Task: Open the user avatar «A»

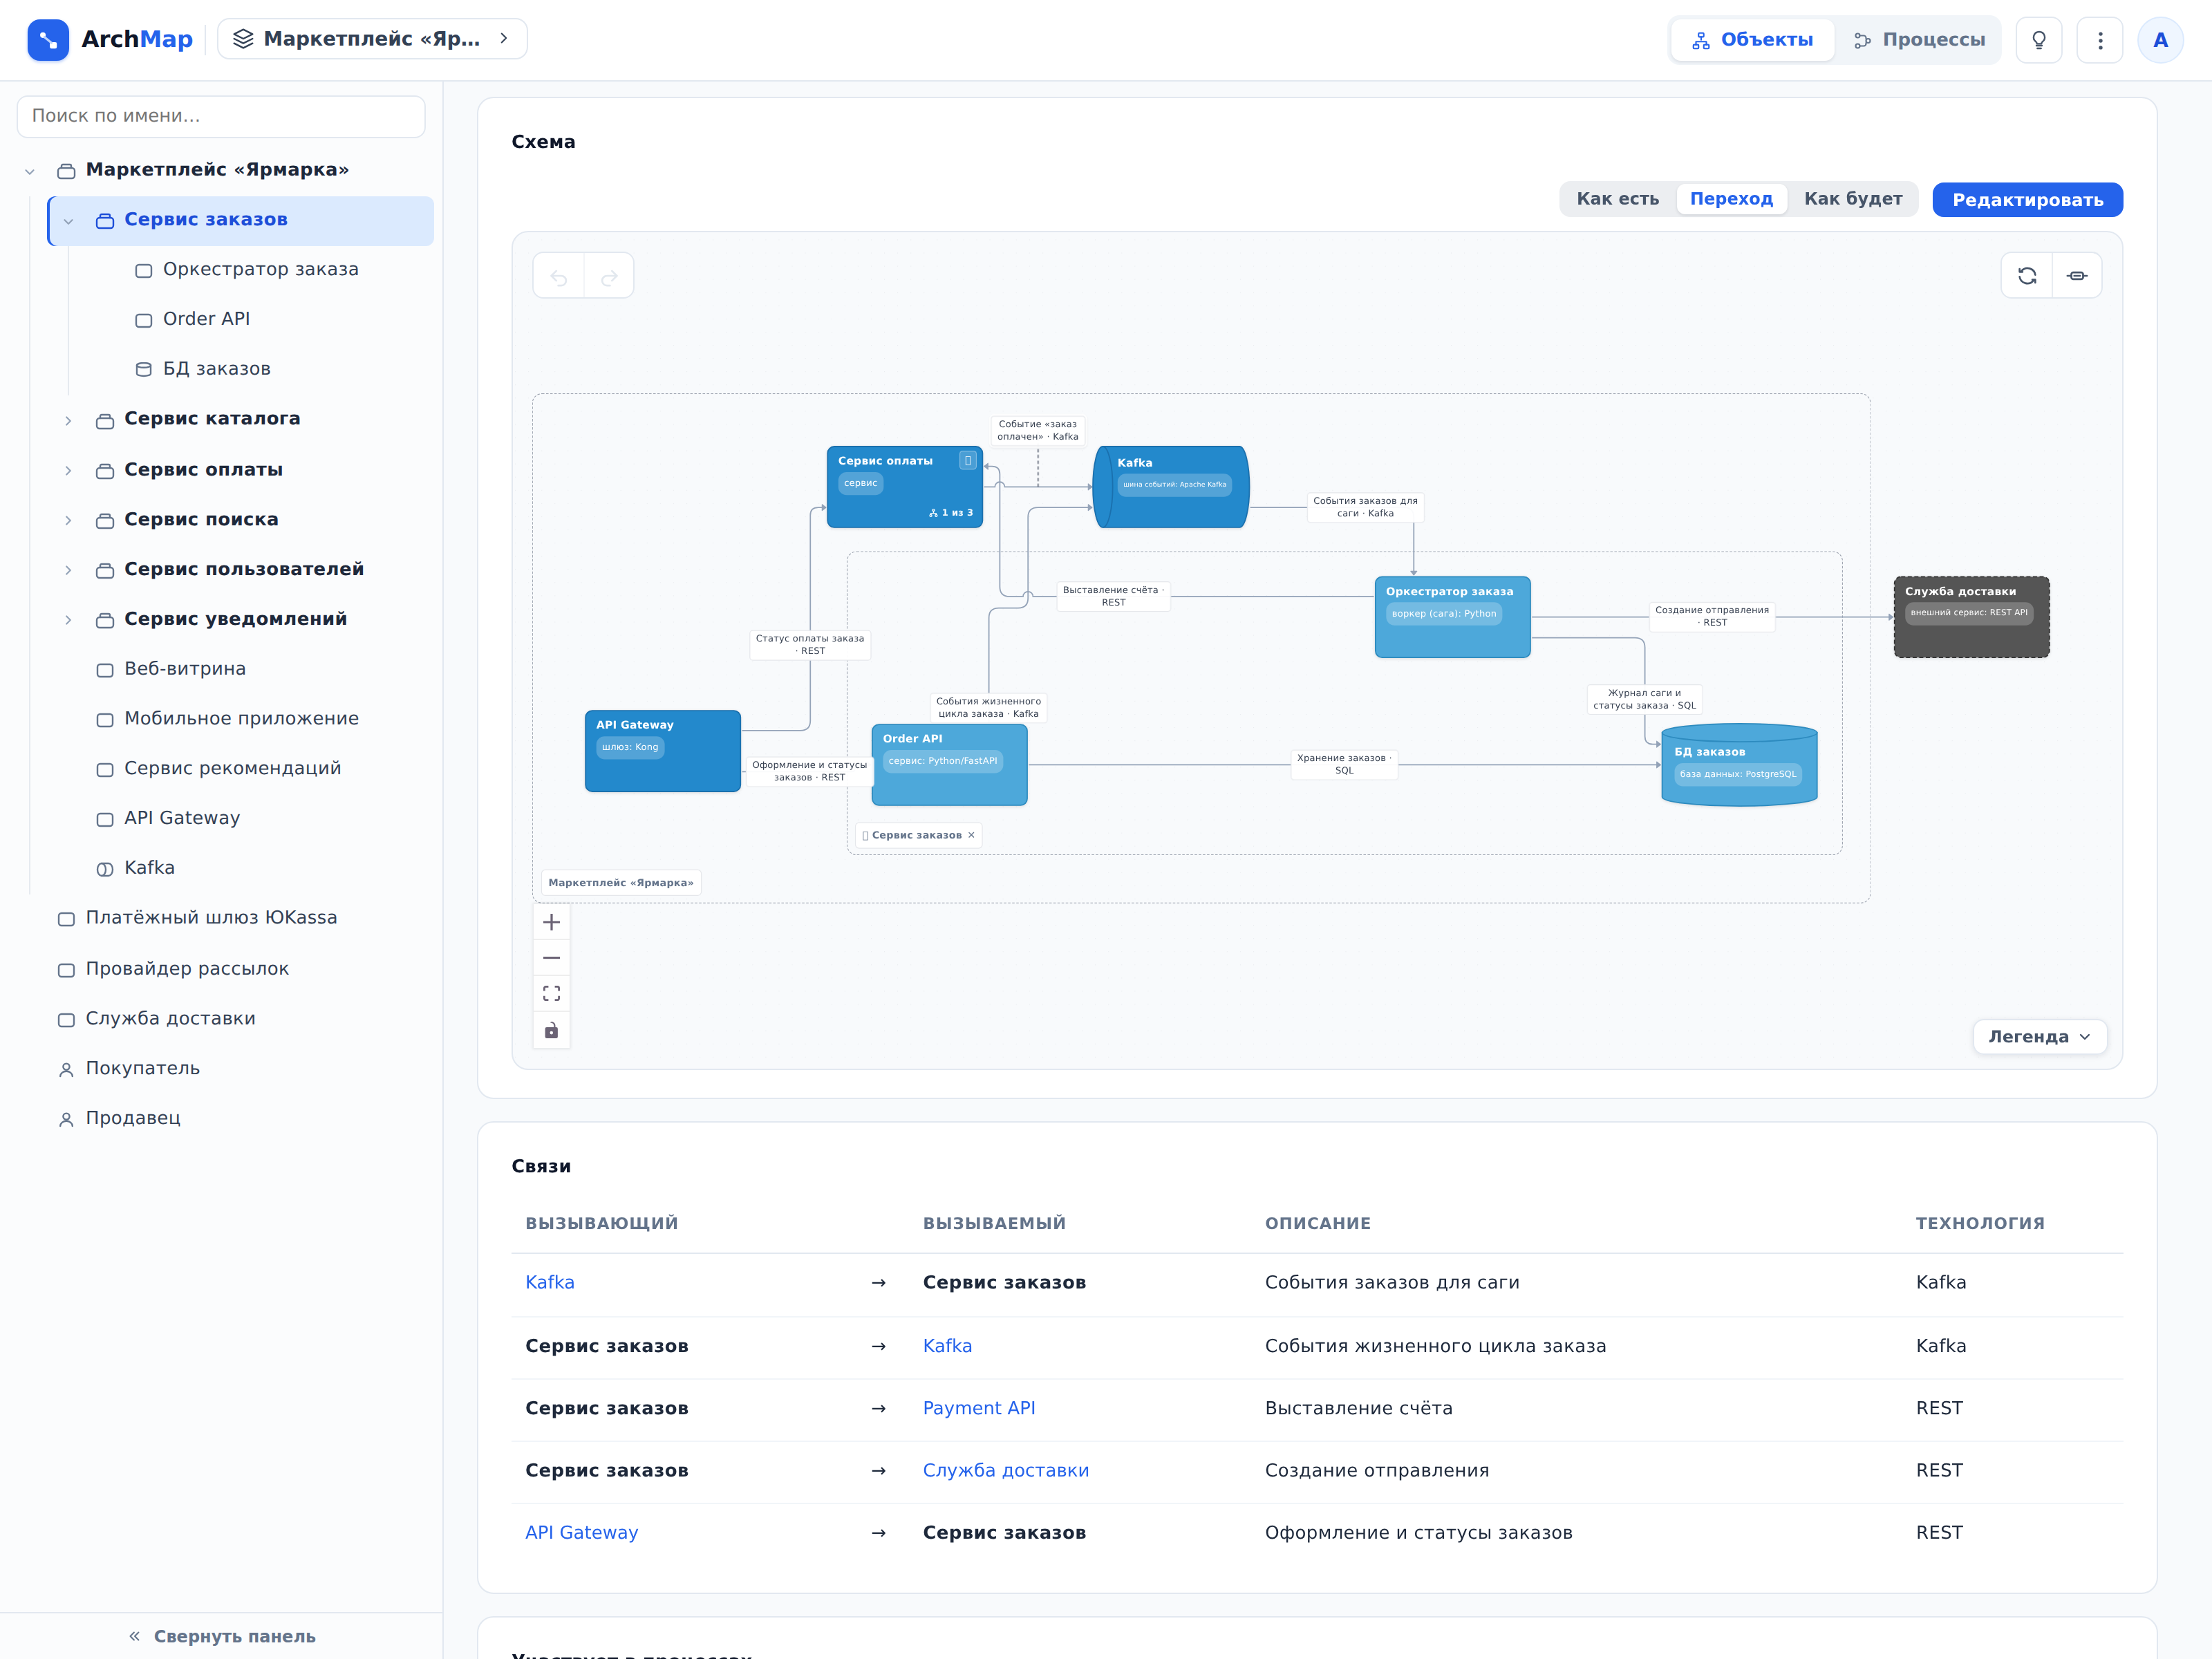Action: pos(2161,40)
